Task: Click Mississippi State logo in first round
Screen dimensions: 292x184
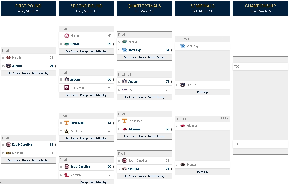Action: tap(8, 57)
